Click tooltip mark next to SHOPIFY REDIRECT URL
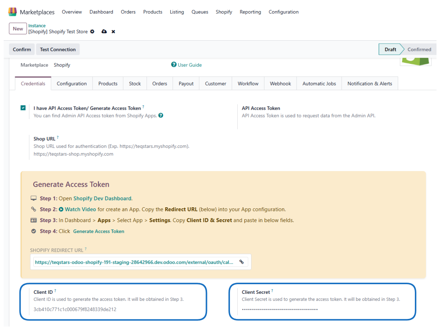The width and height of the screenshot is (440, 330). coord(85,249)
